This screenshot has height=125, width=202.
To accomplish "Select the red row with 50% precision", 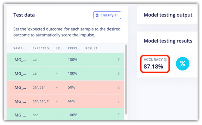I will [20, 87].
